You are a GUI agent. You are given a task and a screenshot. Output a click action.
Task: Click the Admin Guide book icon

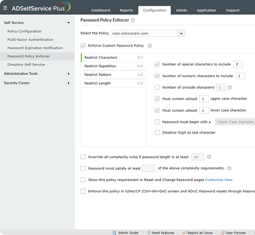coord(114,233)
